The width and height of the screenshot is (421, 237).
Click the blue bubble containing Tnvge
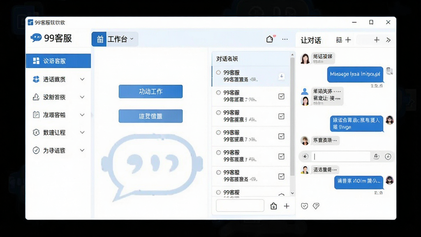coord(356,123)
